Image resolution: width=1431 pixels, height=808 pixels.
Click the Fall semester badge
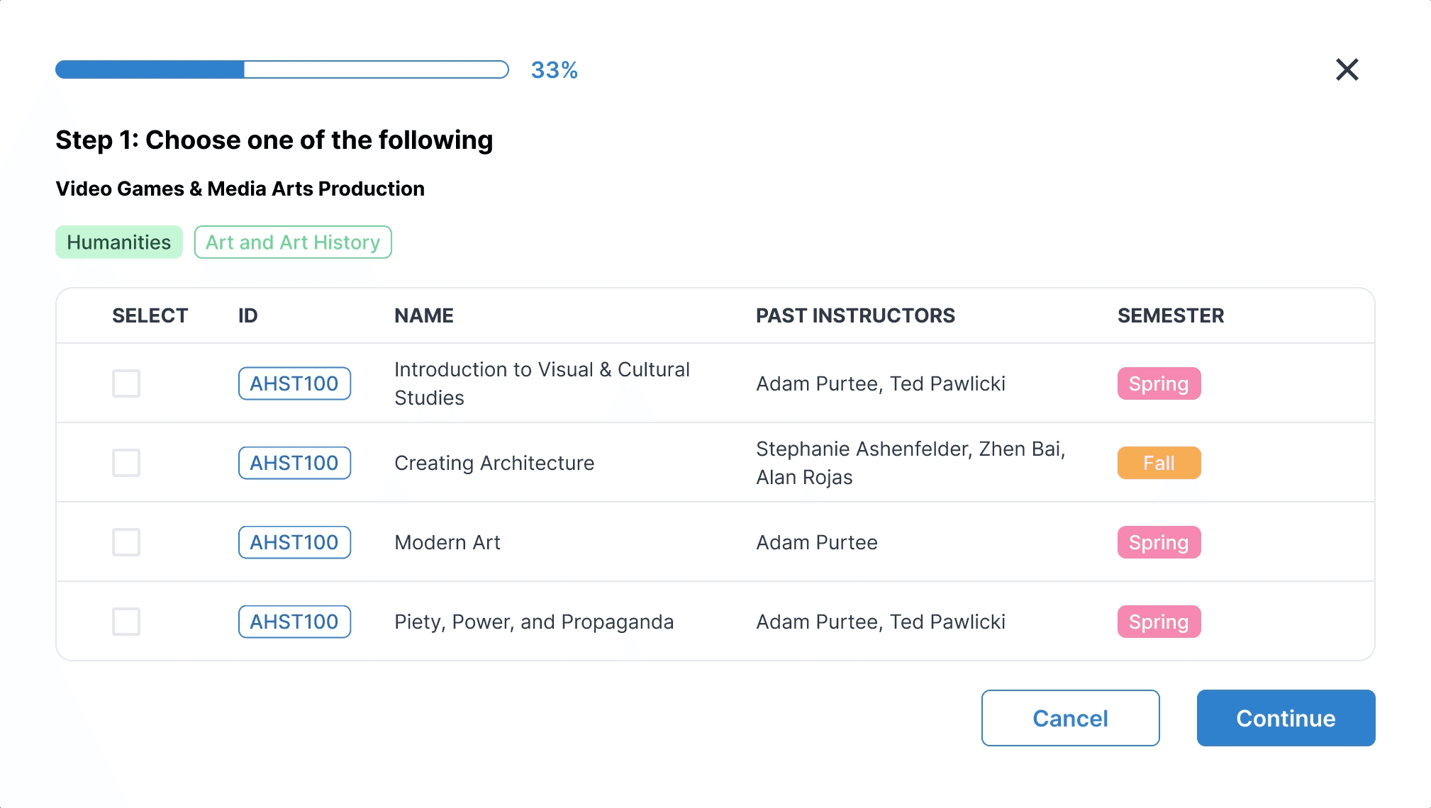tap(1159, 463)
